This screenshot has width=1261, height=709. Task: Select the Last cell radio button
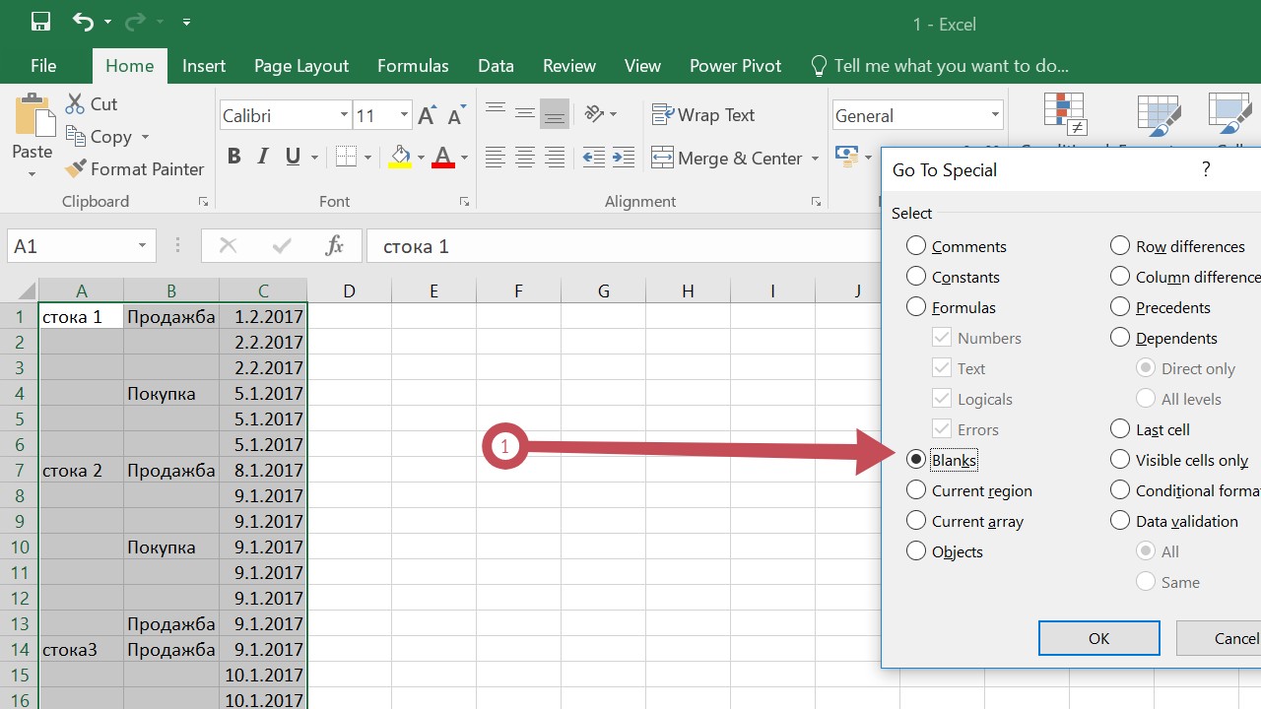(1120, 429)
